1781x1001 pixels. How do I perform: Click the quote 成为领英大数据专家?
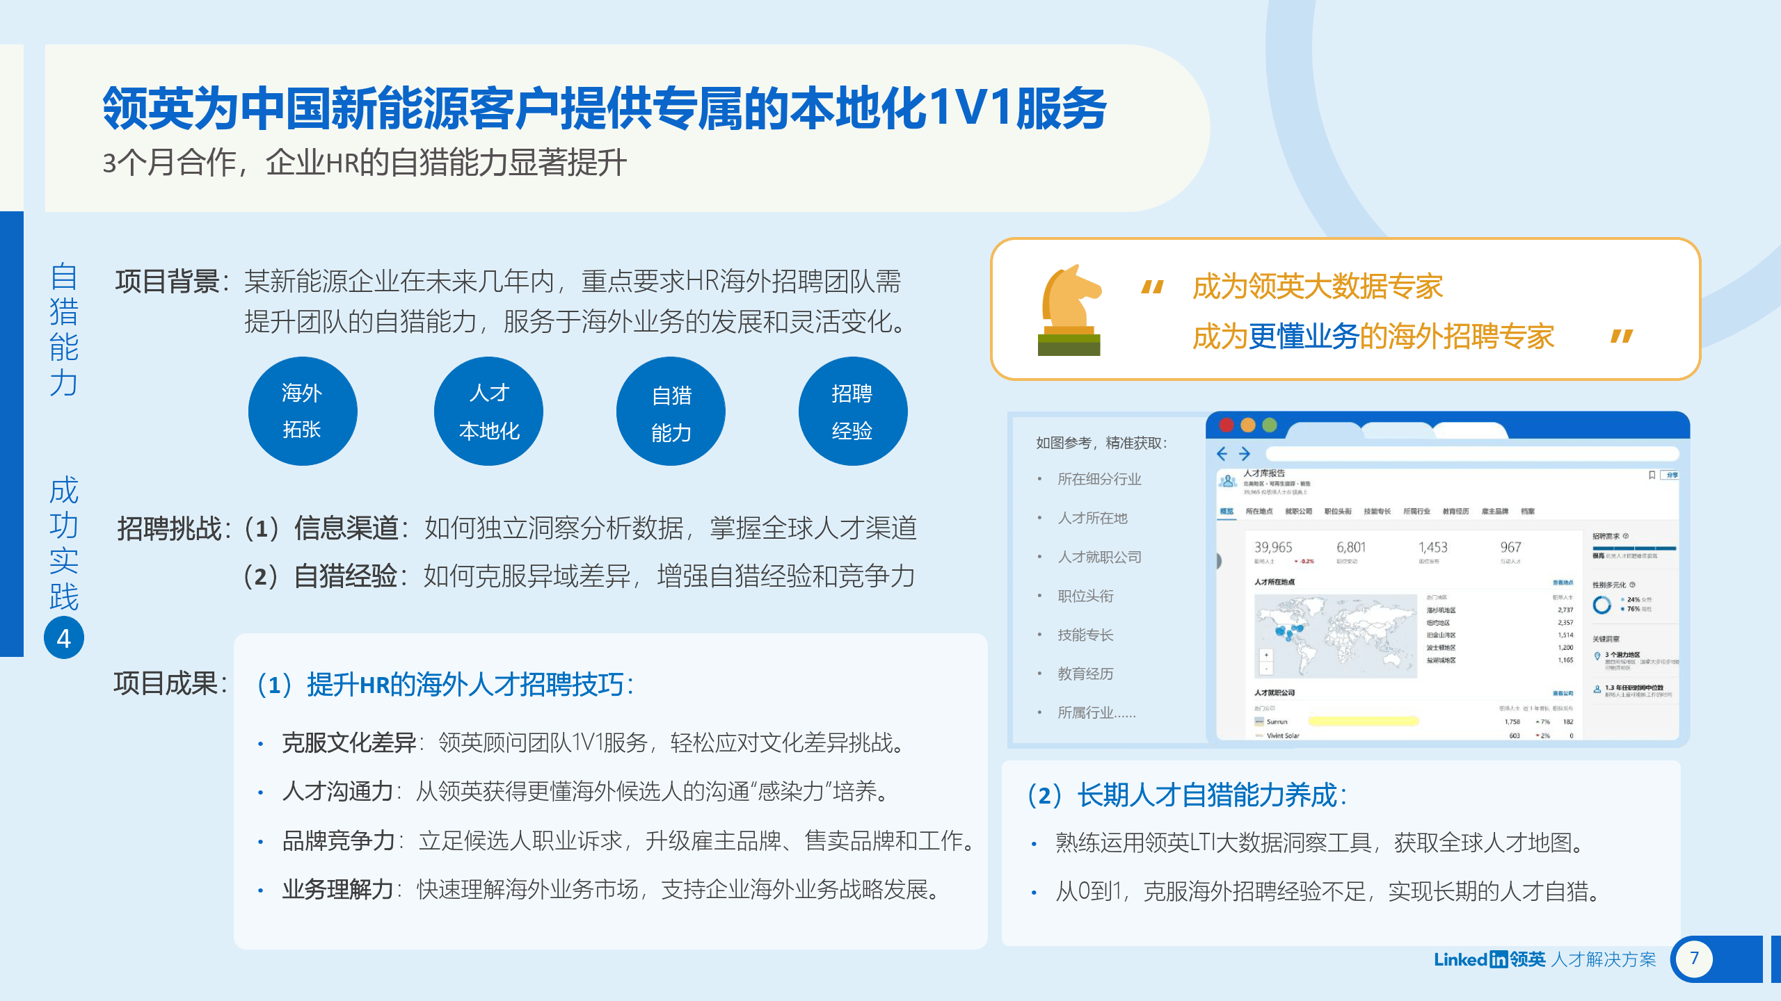point(1318,286)
